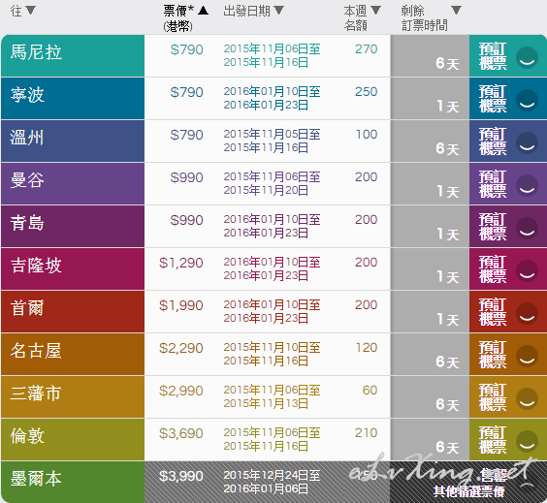547x503 pixels.
Task: Sort by 出發日期 using the down arrow
Action: click(278, 10)
